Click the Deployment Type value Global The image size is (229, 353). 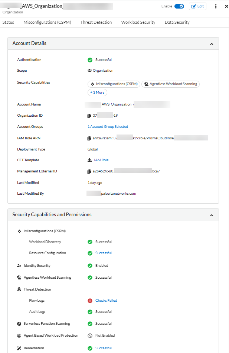click(92, 149)
